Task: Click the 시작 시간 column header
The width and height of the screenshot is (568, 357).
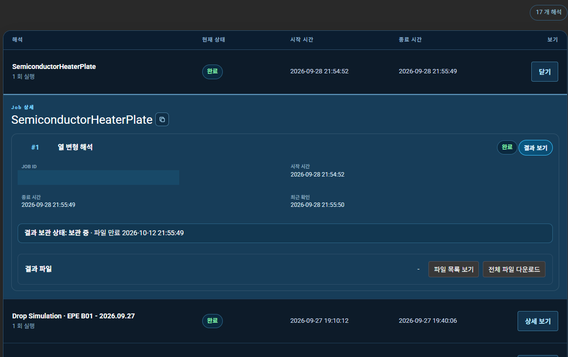Action: (x=302, y=40)
